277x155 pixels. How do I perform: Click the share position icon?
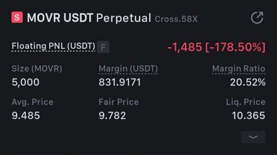tap(257, 18)
